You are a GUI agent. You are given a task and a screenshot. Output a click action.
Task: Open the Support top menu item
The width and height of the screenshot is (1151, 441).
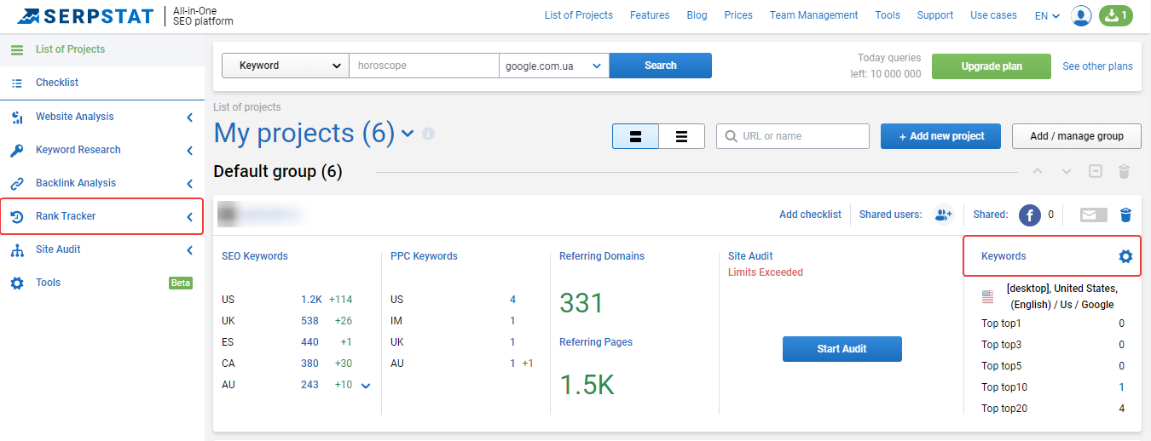tap(935, 15)
